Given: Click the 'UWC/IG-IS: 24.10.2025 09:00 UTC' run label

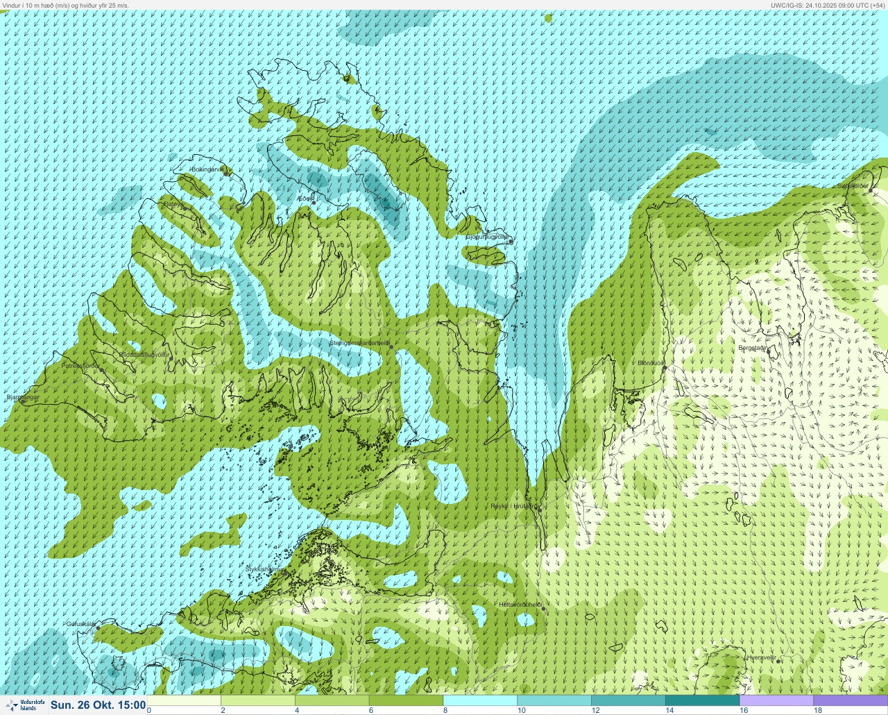Looking at the screenshot, I should coord(828,5).
